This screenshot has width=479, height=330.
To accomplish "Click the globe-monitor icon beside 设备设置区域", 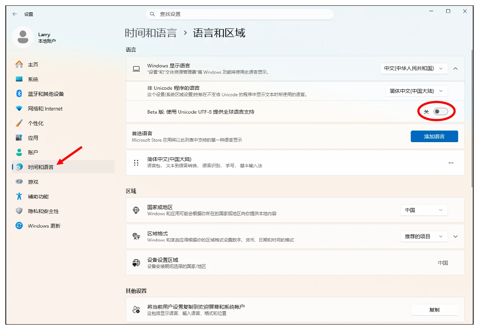I will pyautogui.click(x=136, y=263).
